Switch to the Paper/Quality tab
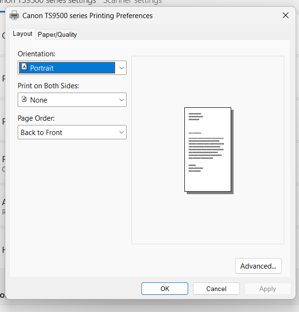This screenshot has width=299, height=312. pyautogui.click(x=57, y=35)
